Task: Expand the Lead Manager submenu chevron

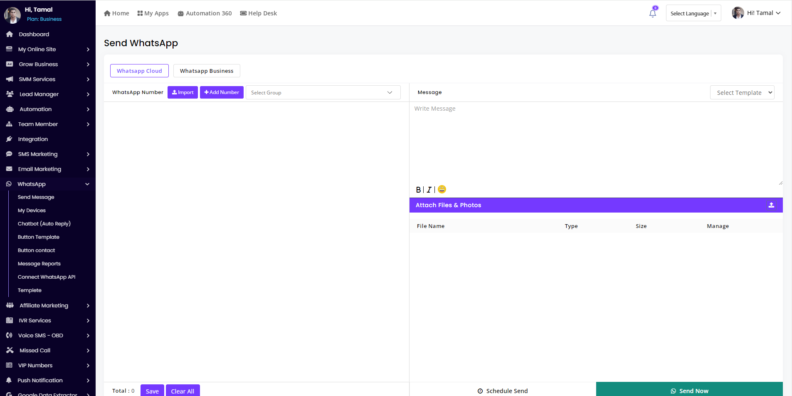Action: click(88, 94)
